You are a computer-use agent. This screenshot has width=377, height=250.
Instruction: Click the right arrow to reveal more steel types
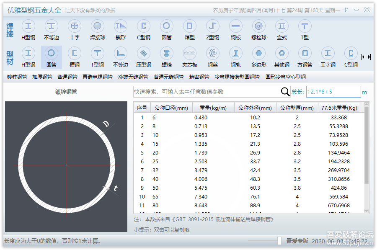pos(369,57)
